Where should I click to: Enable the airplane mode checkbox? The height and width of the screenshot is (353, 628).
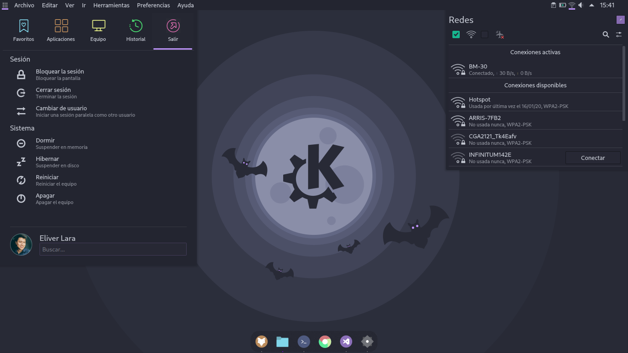tap(485, 34)
